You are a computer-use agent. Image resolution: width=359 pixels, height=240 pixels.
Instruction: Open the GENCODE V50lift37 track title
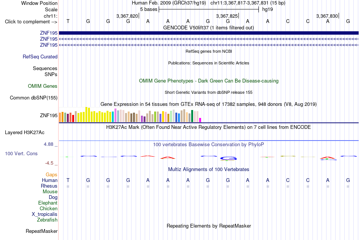tap(208, 28)
